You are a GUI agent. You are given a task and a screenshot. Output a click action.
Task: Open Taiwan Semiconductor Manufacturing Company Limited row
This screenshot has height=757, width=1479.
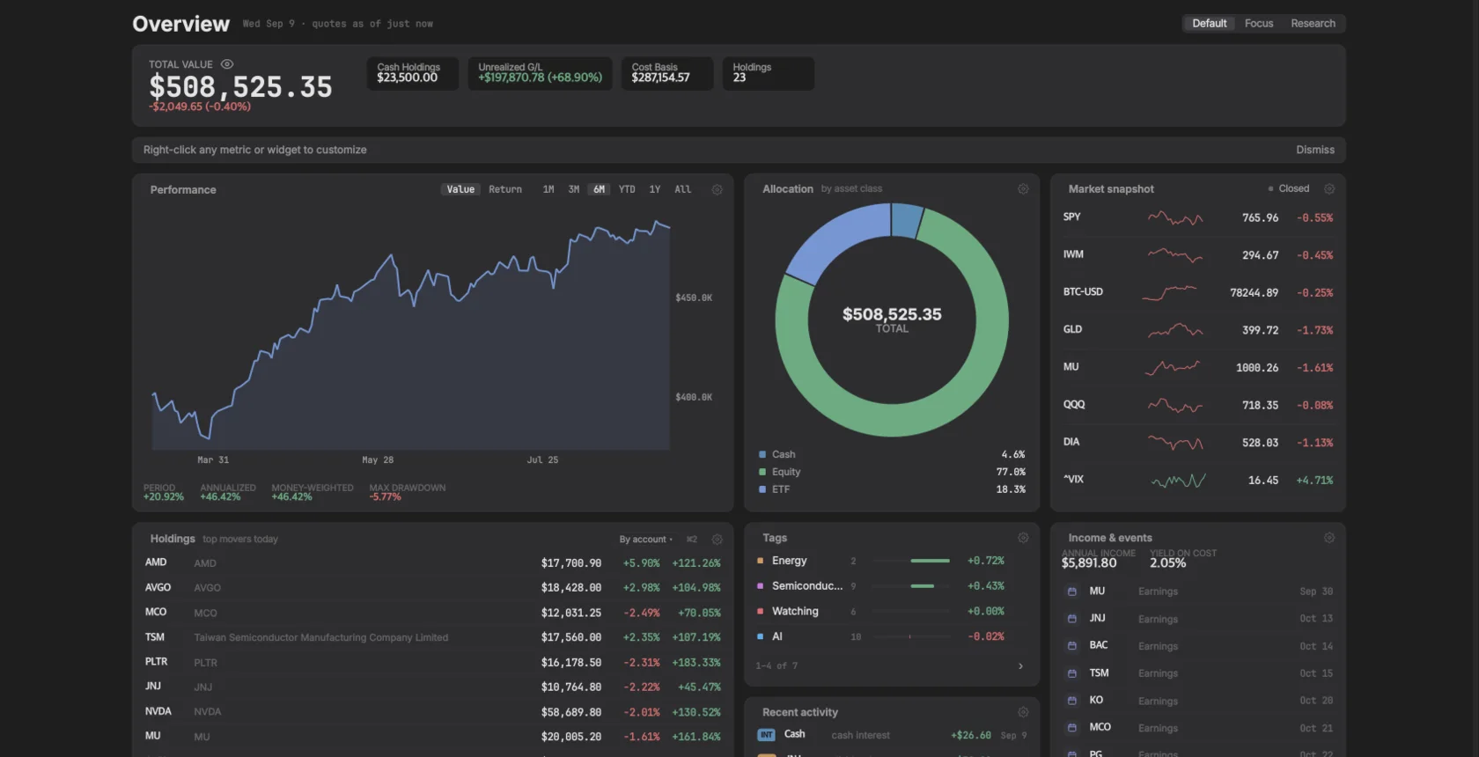(433, 637)
